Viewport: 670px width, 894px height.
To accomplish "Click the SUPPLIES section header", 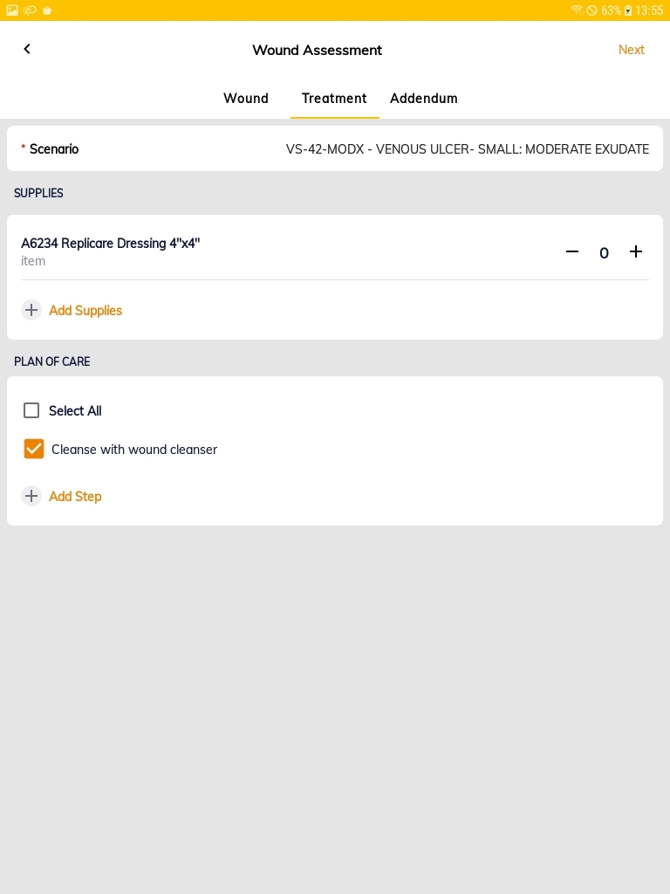I will coord(38,193).
